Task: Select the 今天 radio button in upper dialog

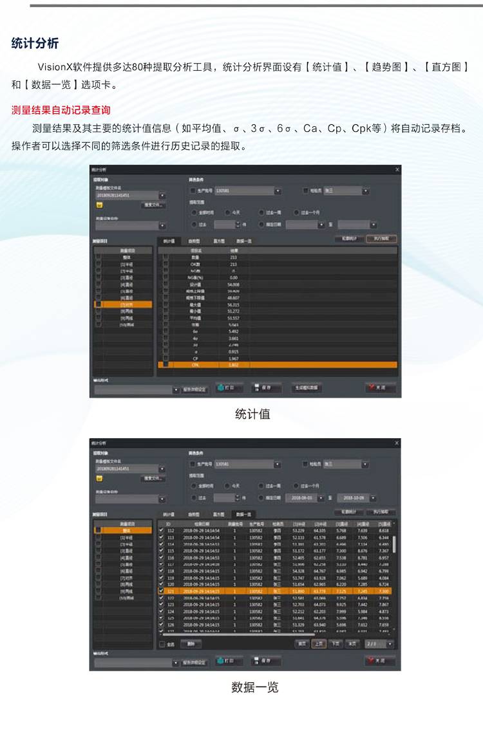Action: (228, 212)
